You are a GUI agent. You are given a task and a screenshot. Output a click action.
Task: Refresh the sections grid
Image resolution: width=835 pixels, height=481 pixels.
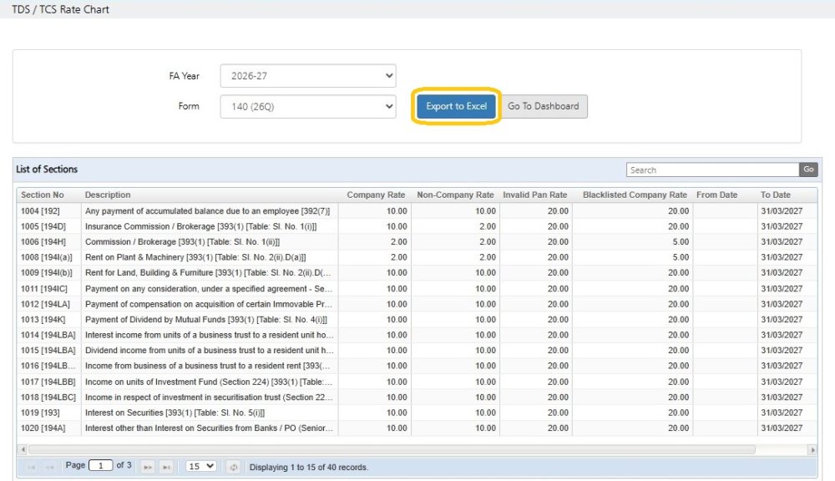point(233,467)
